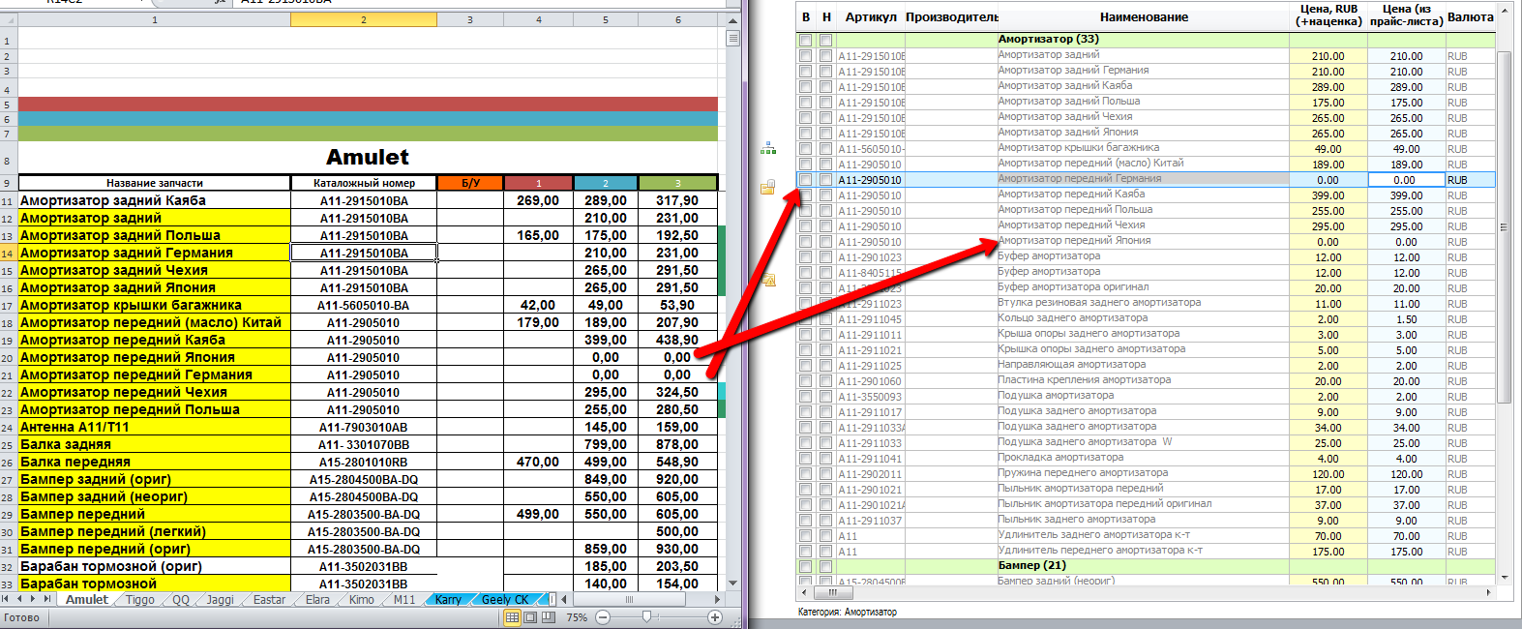Check the В box for Амортизатор задний Каяба
1522x629 pixels.
coord(806,87)
